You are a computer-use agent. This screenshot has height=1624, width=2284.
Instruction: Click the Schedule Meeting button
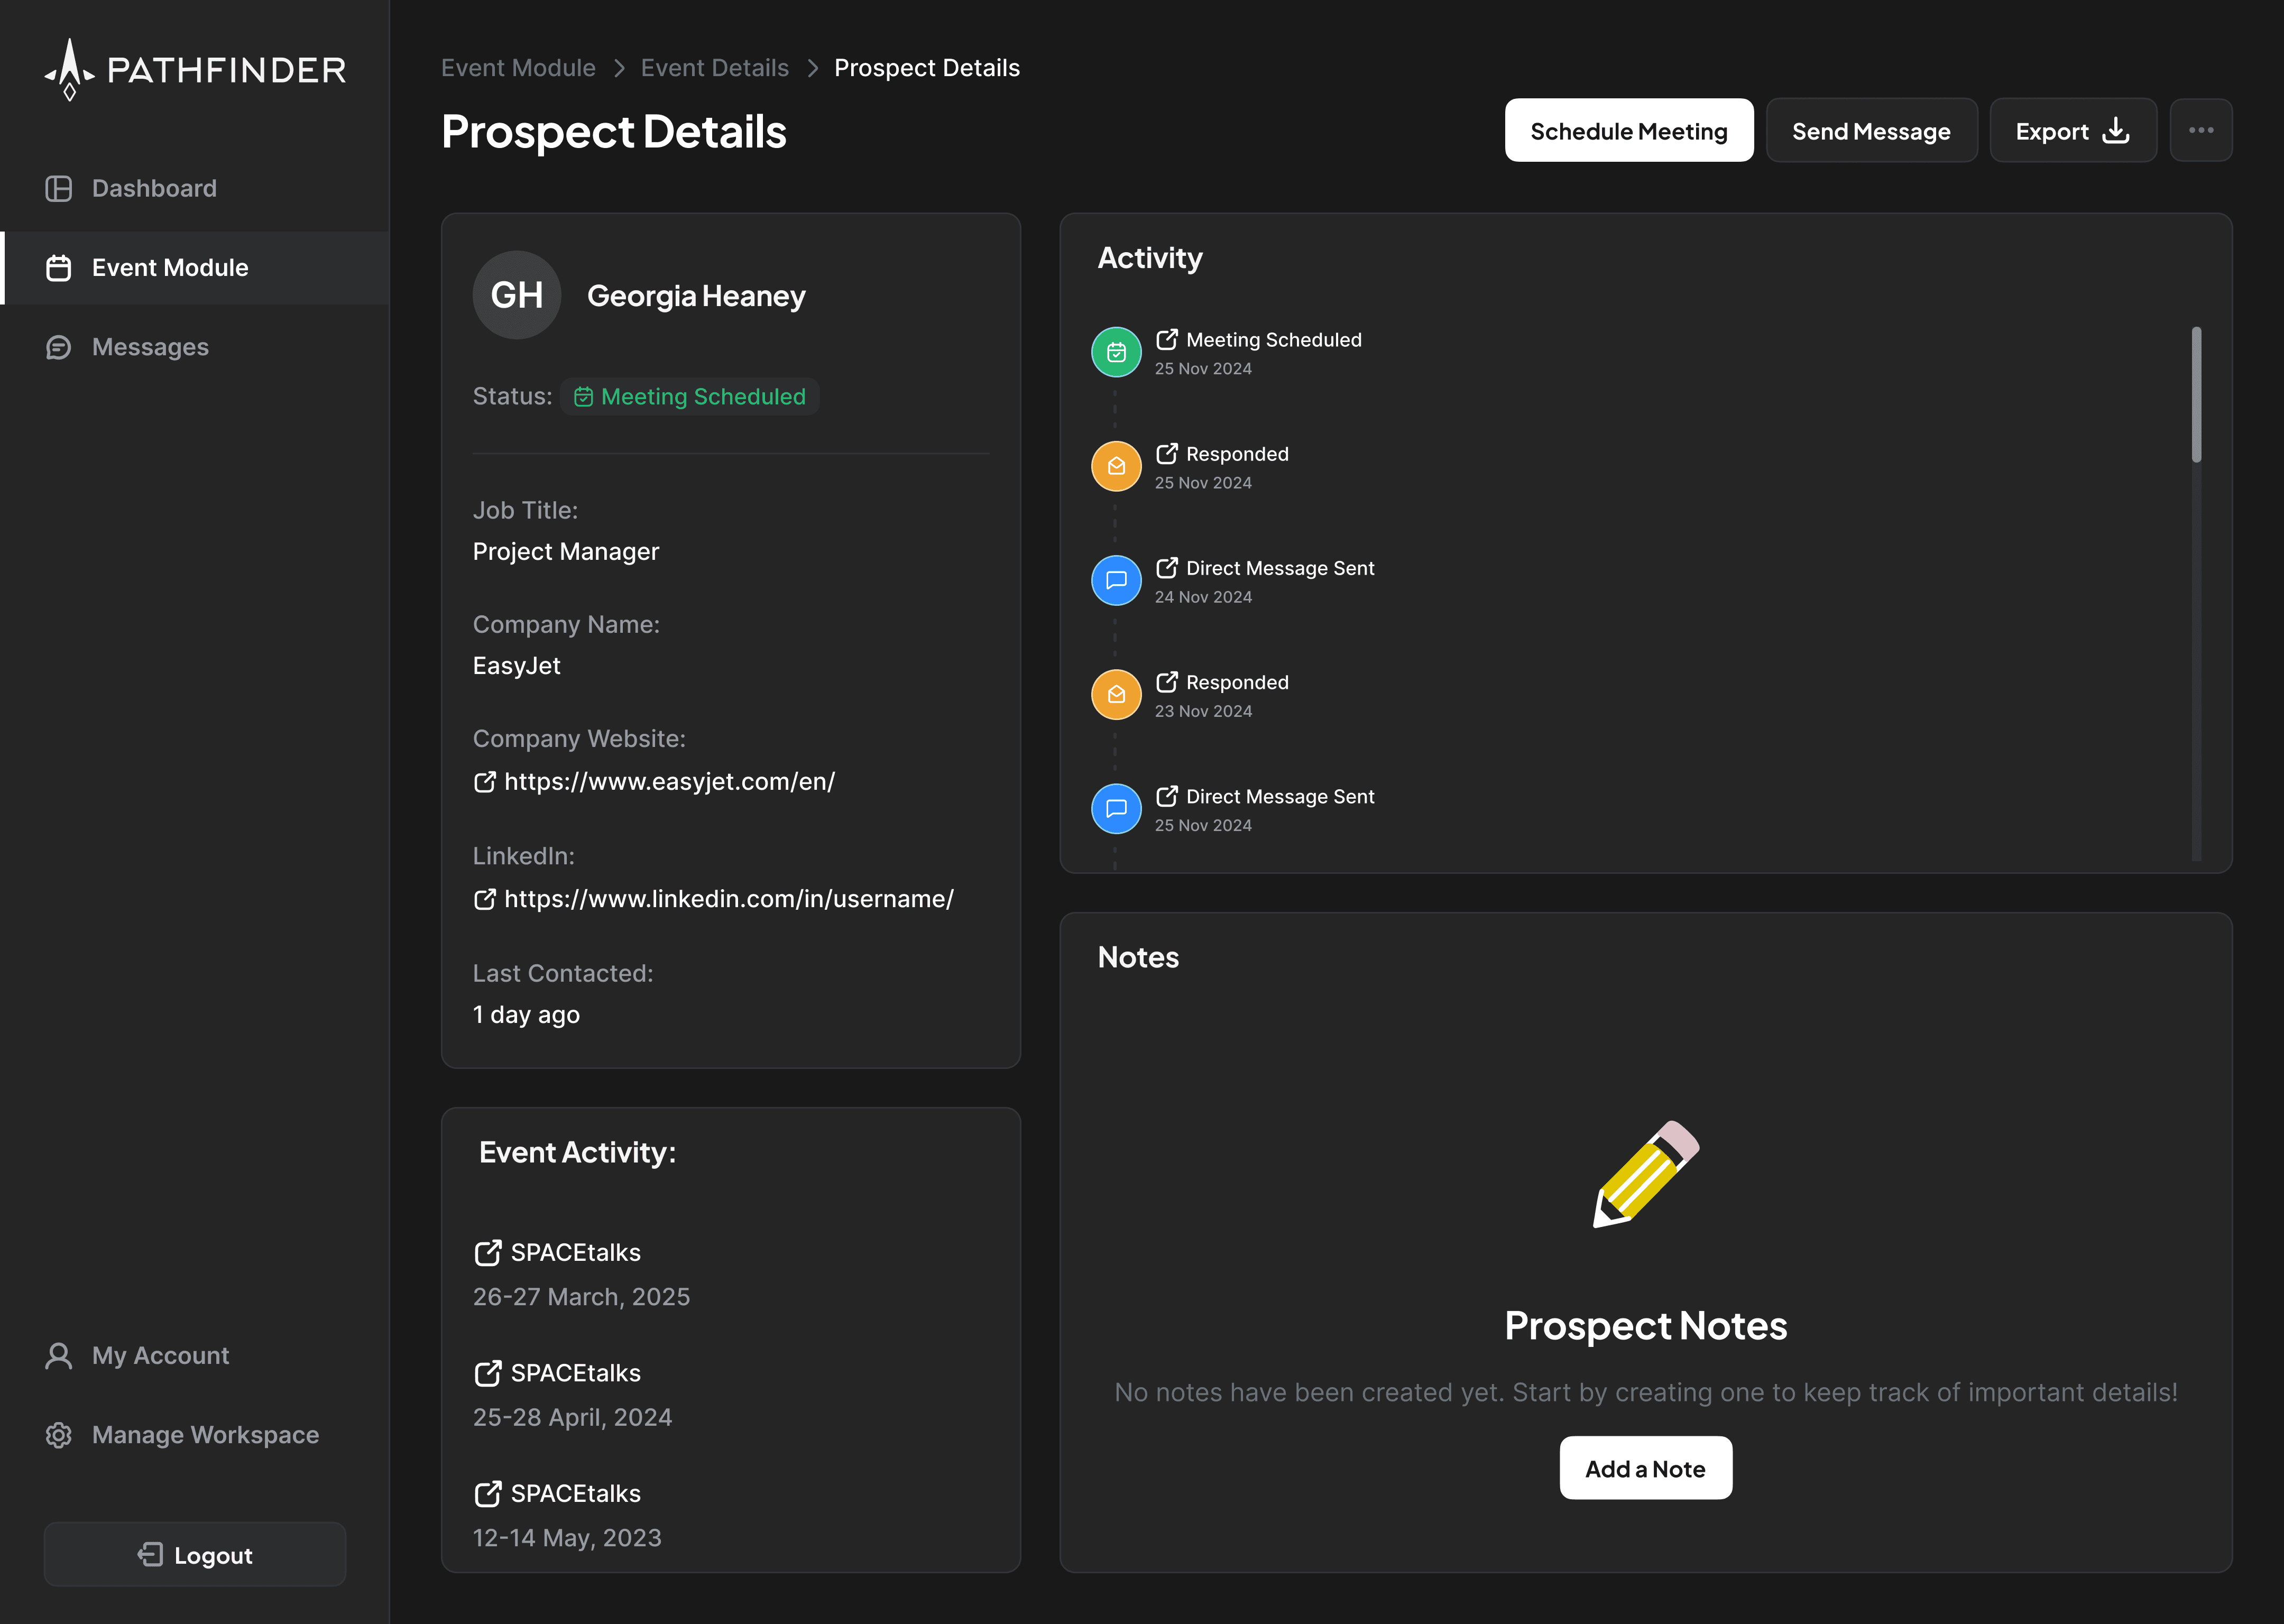(x=1628, y=131)
